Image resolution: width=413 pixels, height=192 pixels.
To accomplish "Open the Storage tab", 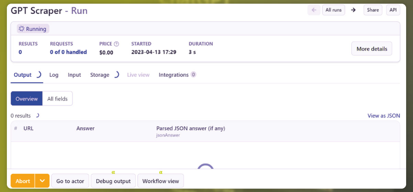I will pyautogui.click(x=100, y=75).
